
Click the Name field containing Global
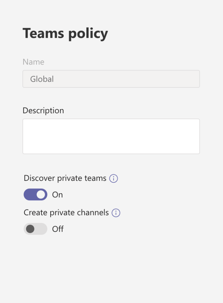[x=111, y=79]
